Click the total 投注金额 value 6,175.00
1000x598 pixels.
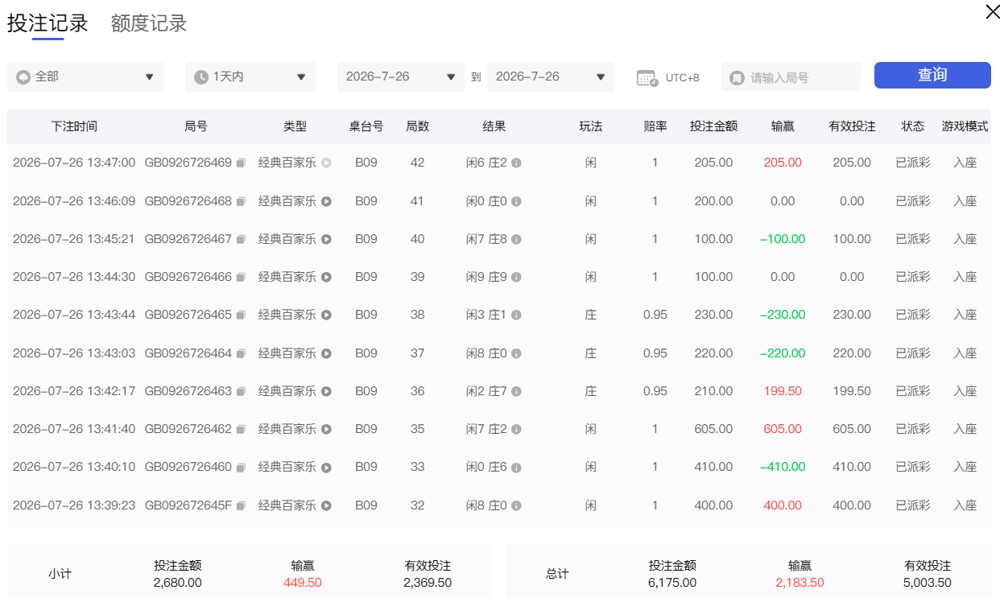(672, 582)
